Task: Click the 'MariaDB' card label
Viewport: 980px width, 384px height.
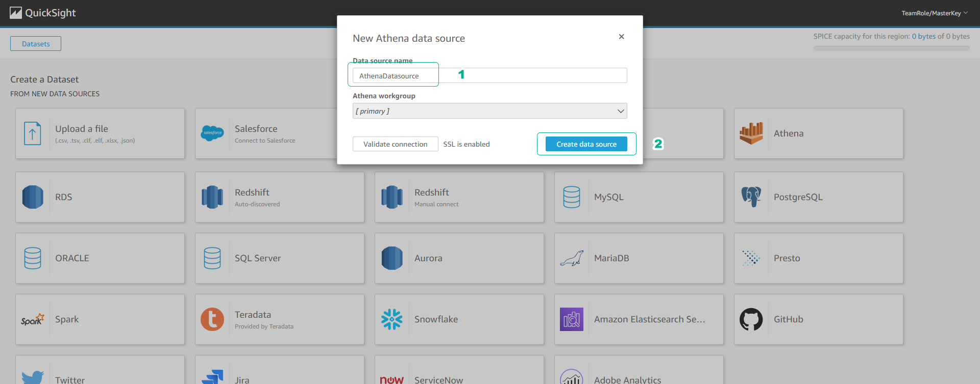Action: pos(611,258)
